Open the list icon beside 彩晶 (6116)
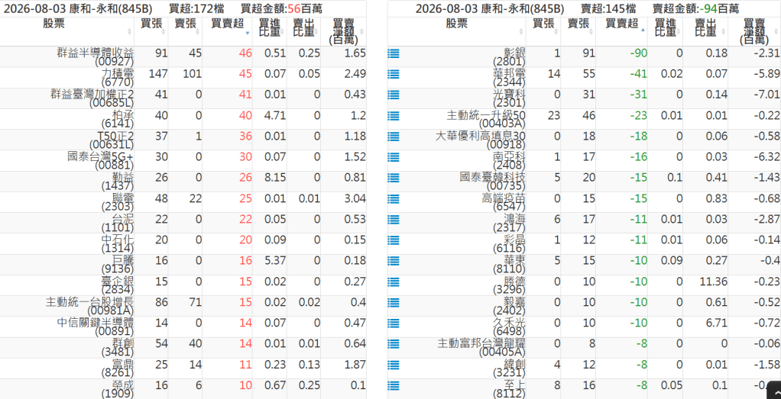 click(x=394, y=240)
